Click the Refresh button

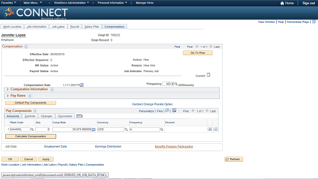234,159
